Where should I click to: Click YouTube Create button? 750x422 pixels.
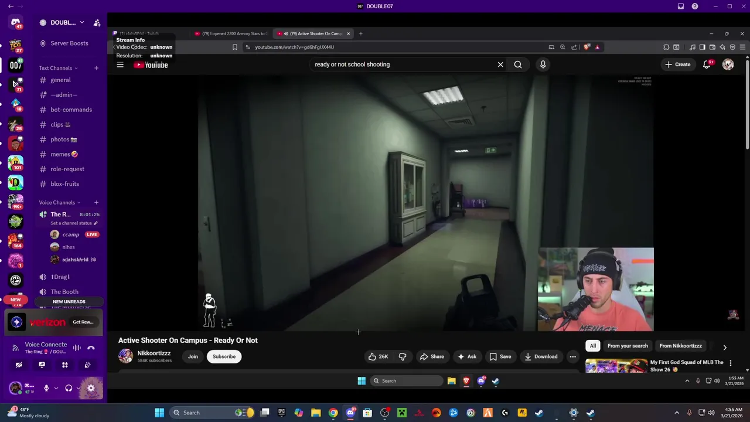[678, 64]
